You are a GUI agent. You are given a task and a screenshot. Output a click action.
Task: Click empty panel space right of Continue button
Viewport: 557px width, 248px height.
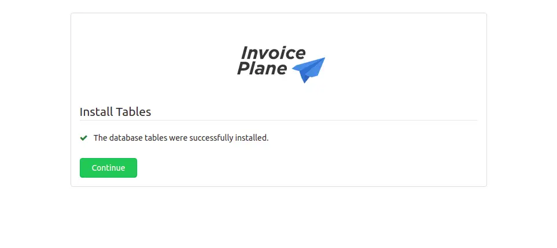click(x=305, y=168)
